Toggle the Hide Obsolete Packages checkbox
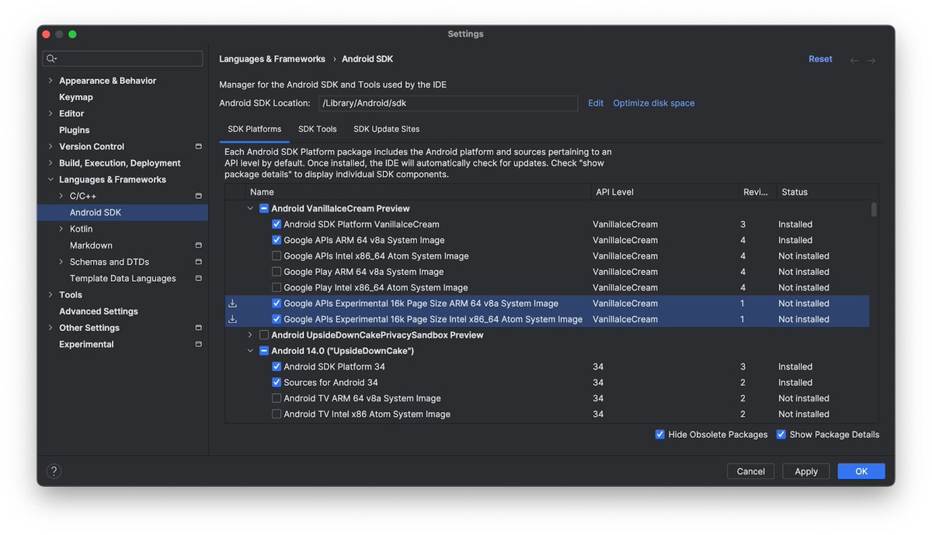Viewport: 932px width, 535px height. pos(660,435)
